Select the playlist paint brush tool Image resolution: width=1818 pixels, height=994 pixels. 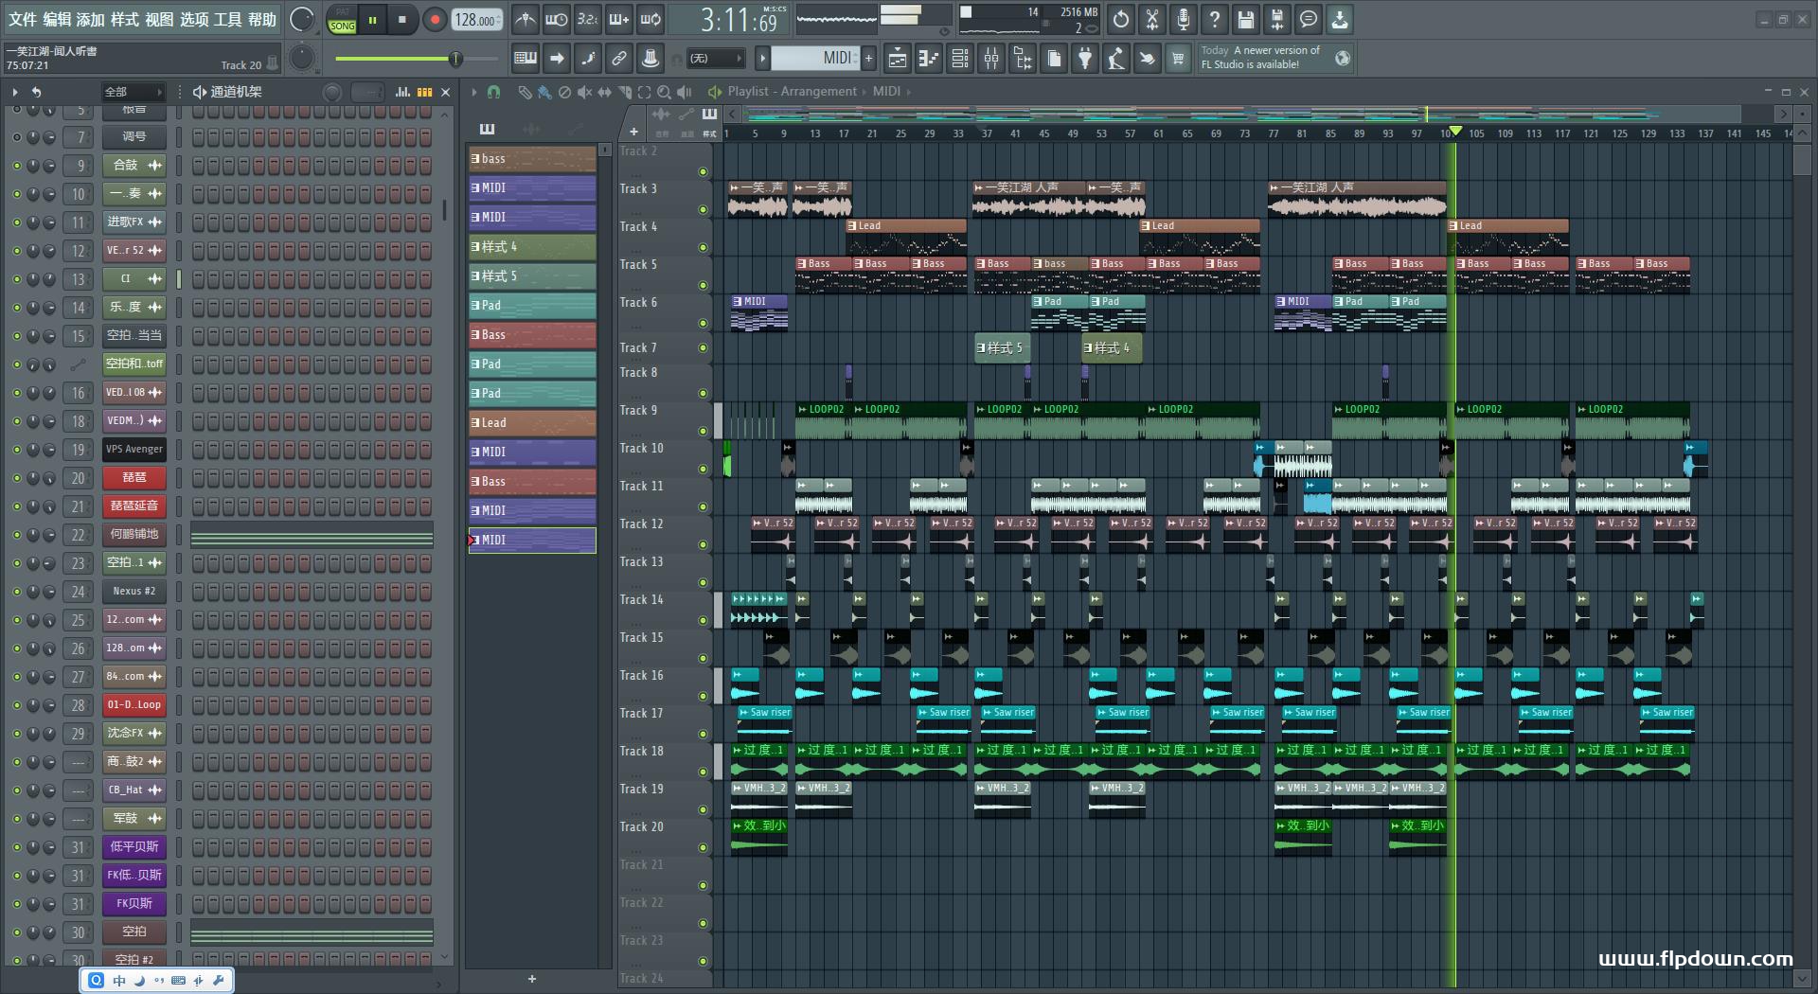click(x=544, y=92)
